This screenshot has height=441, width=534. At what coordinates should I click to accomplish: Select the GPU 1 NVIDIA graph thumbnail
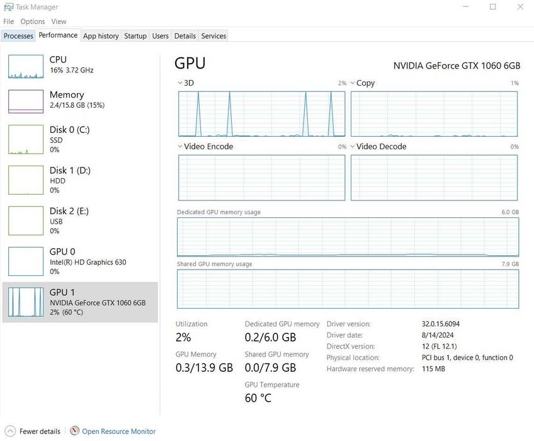coord(26,302)
